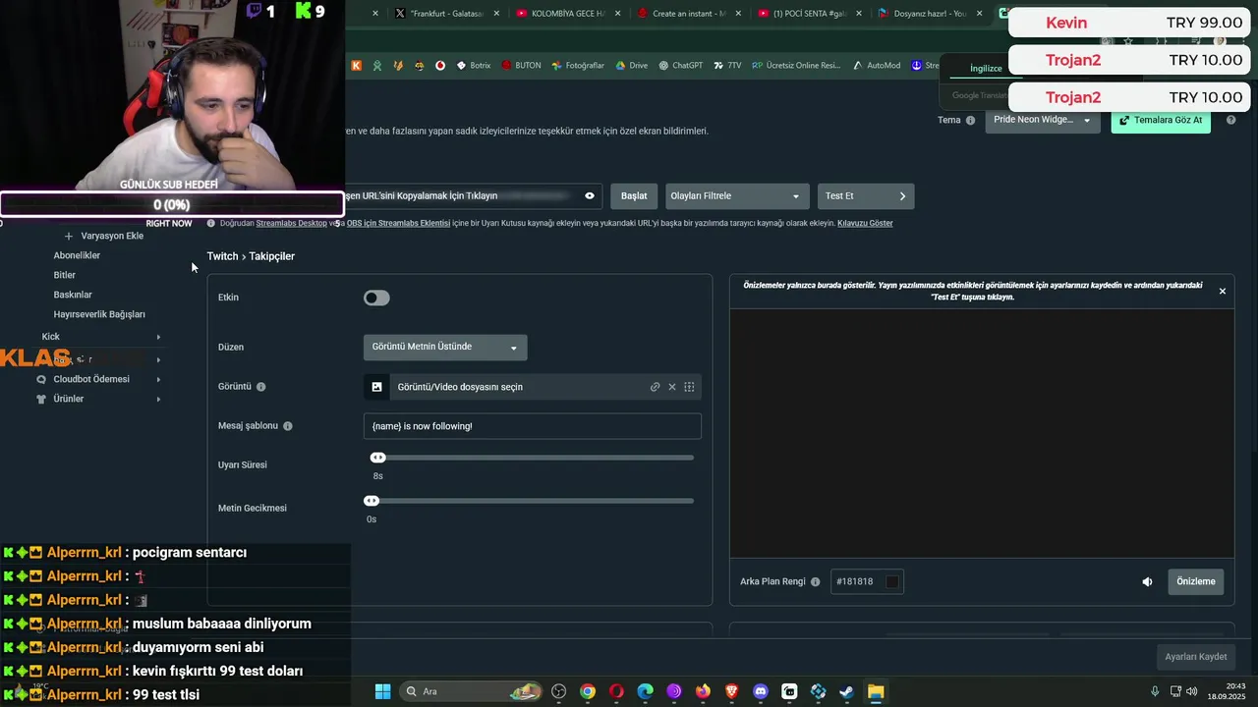Open the Drive bookmark
This screenshot has height=707, width=1258.
(x=631, y=66)
